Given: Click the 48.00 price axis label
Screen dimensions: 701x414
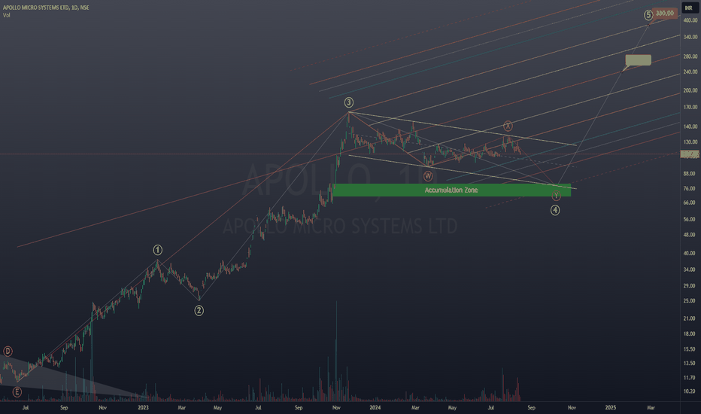Looking at the screenshot, I should click(x=689, y=235).
